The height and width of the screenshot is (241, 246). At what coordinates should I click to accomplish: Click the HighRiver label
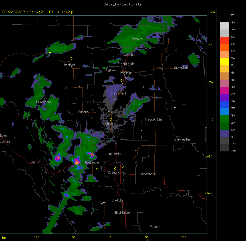(x=123, y=213)
